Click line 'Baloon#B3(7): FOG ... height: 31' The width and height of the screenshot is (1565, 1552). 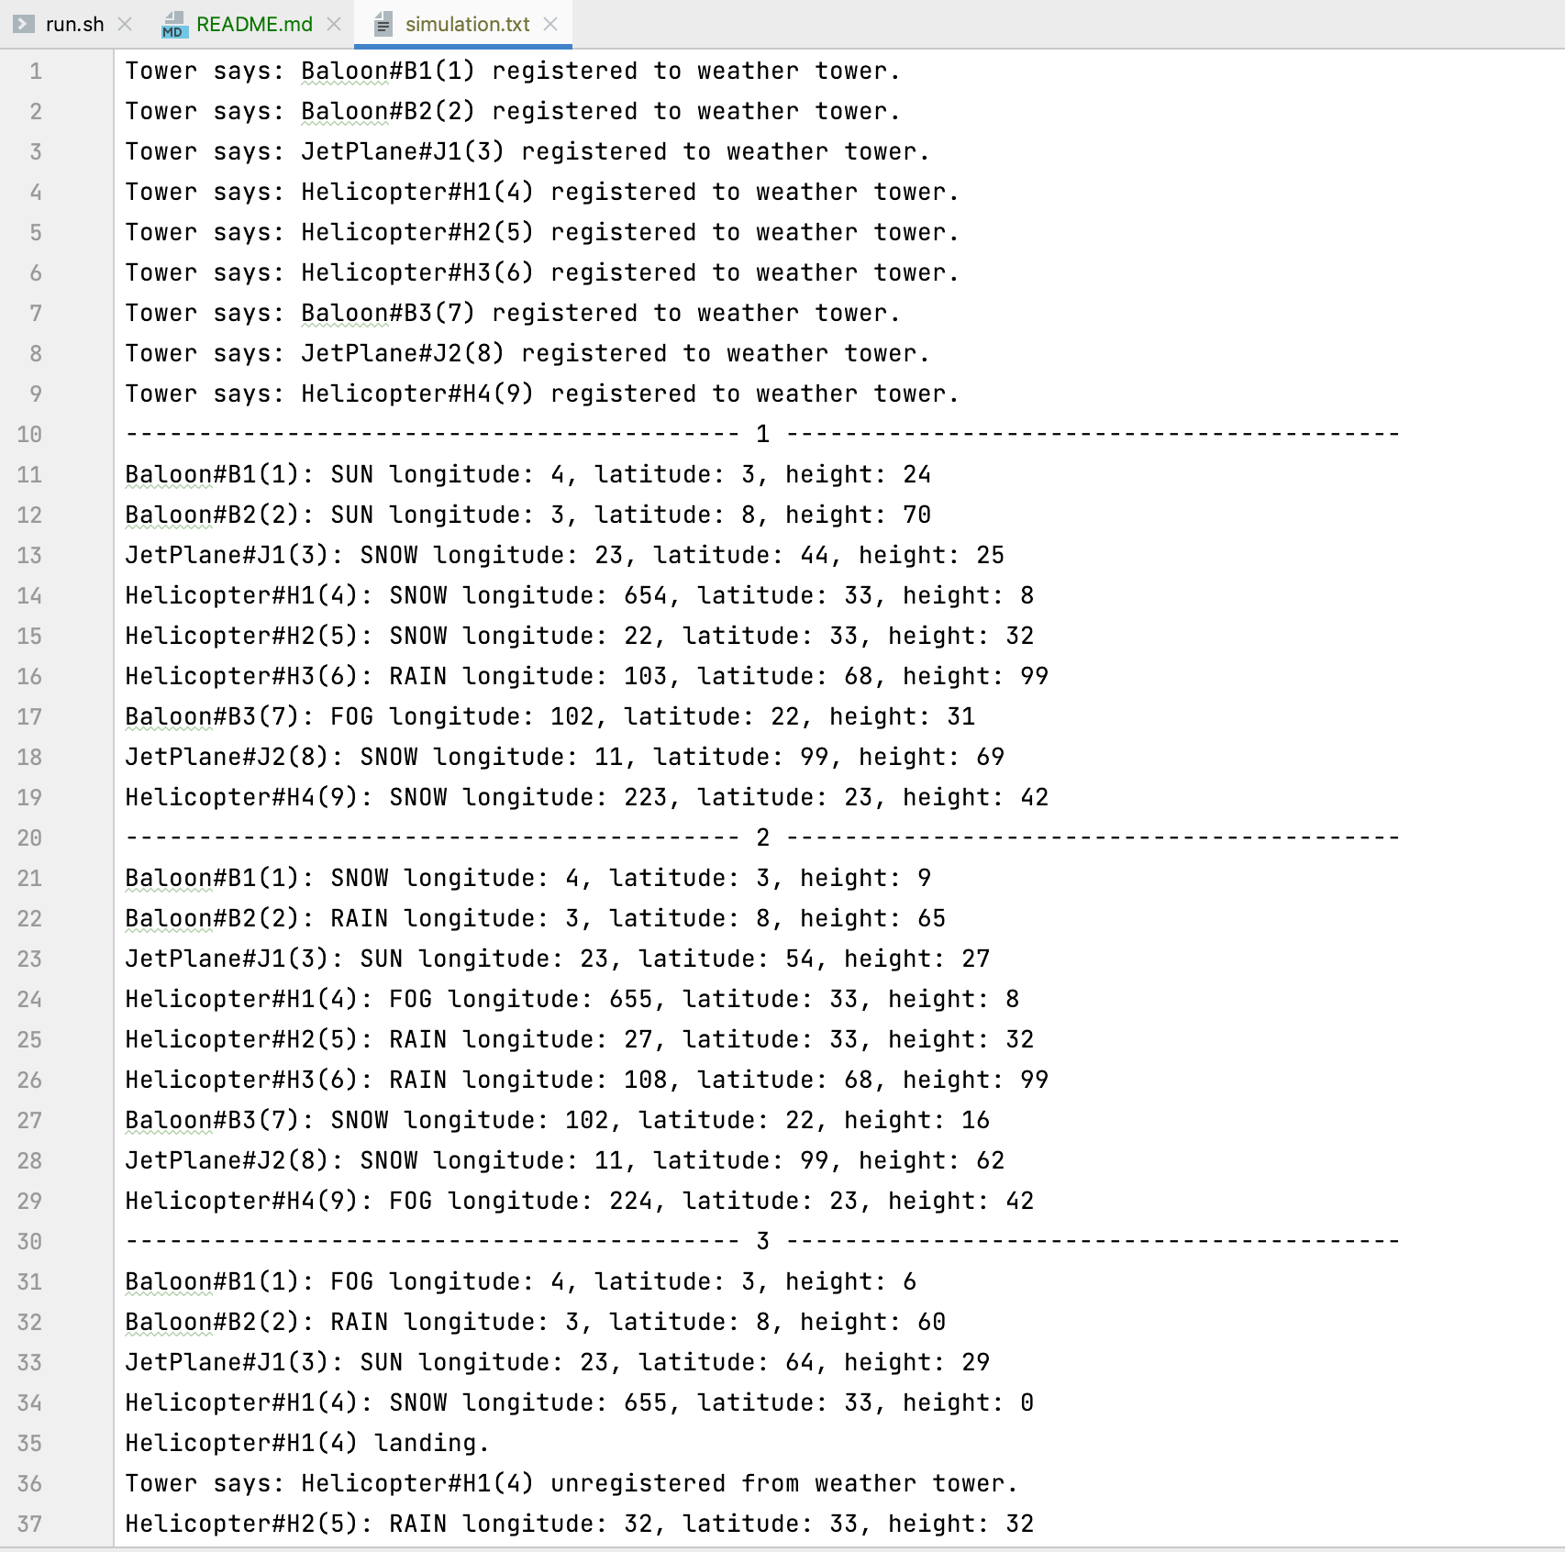(x=550, y=717)
